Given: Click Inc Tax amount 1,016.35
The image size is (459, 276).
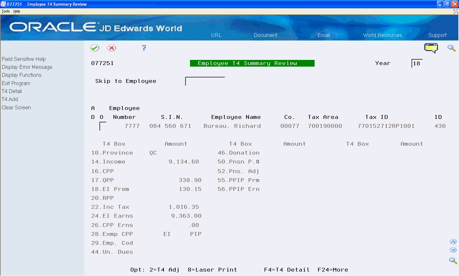Looking at the screenshot, I should click(x=184, y=207).
